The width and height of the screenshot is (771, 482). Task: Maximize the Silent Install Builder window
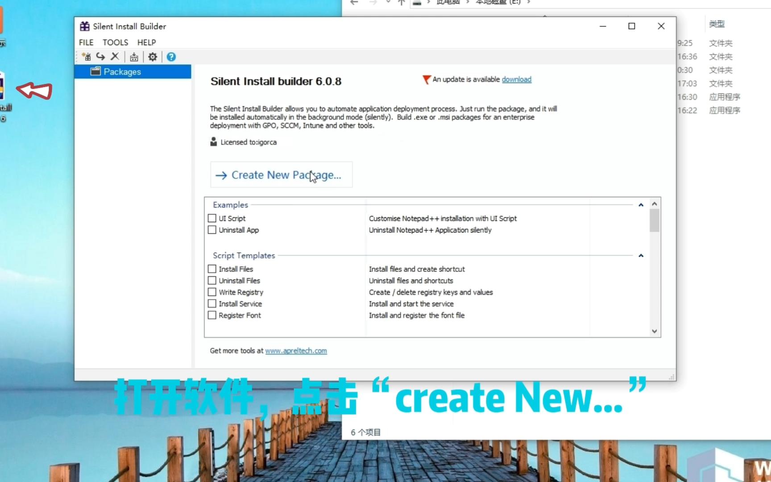(632, 26)
